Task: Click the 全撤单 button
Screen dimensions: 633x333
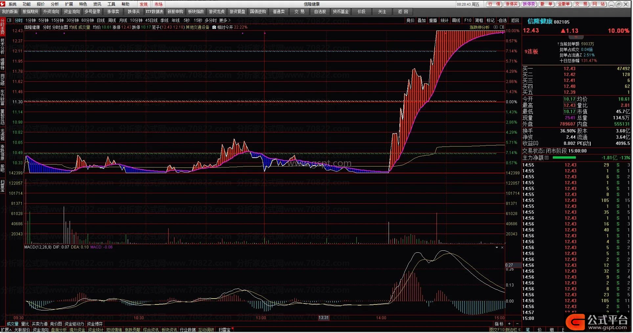Action: (x=564, y=4)
